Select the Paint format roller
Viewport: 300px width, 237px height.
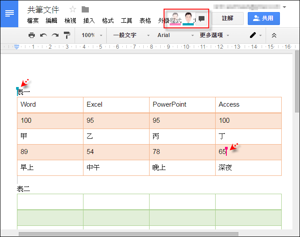tap(67, 35)
